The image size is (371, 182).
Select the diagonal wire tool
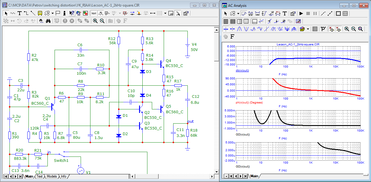point(33,13)
